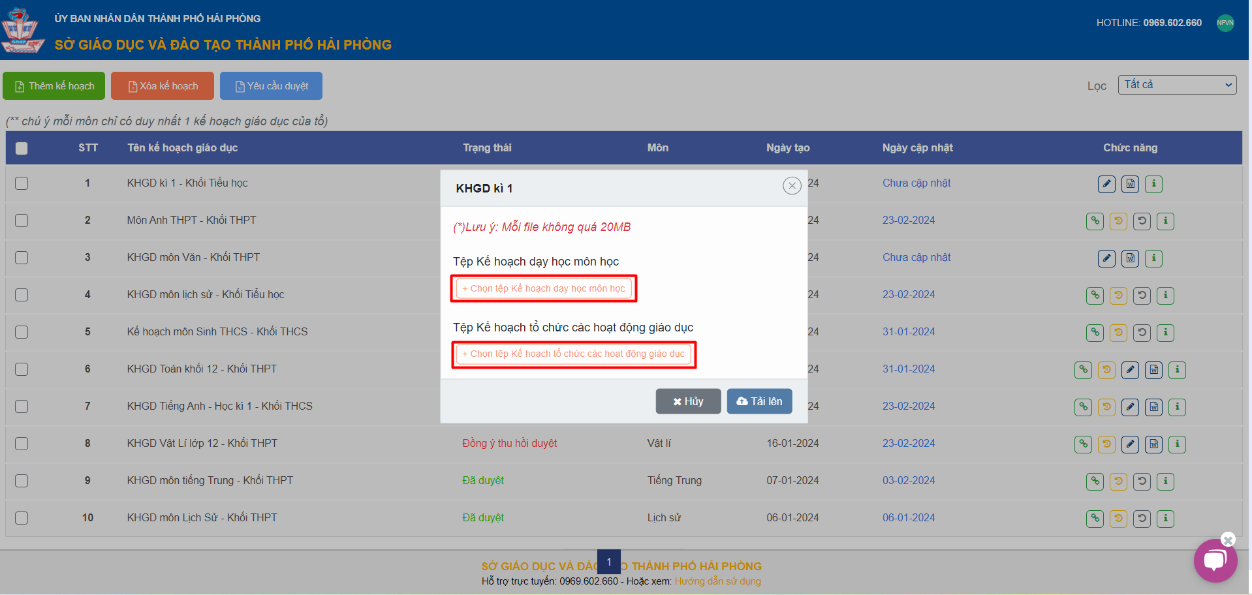Viewport: 1252px width, 595px height.
Task: Click the gray undo icon in row 5
Action: point(1142,333)
